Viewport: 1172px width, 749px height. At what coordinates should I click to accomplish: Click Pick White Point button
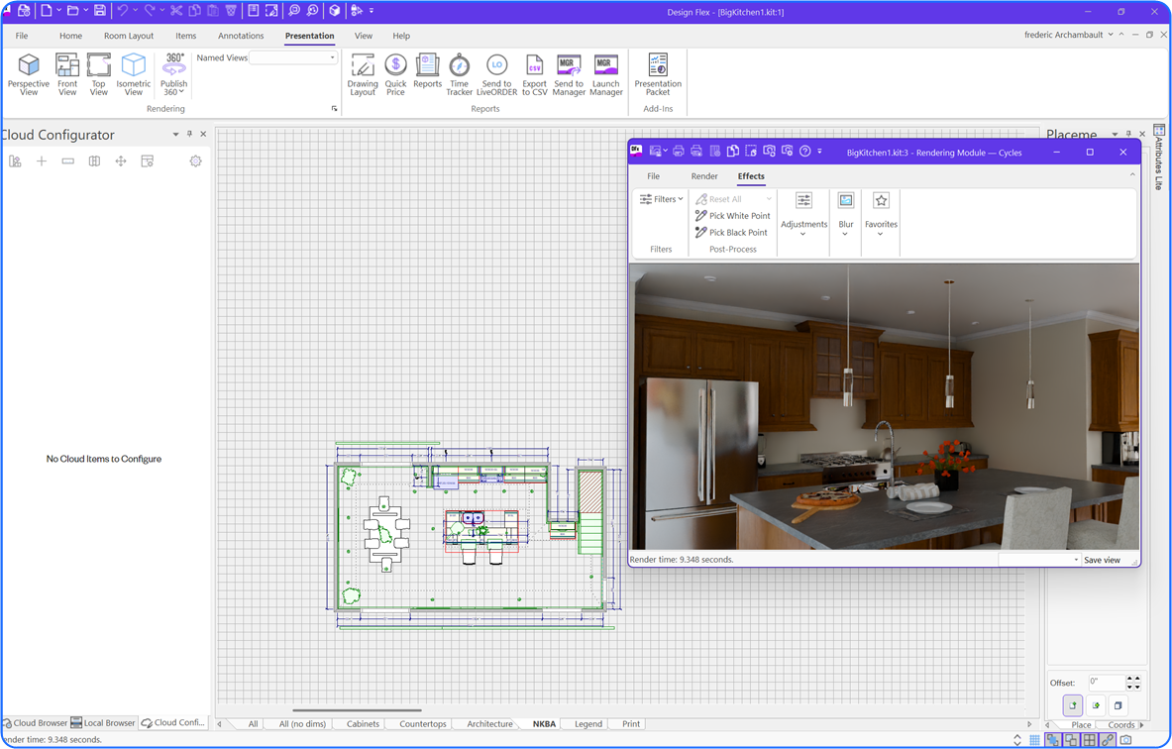(733, 216)
